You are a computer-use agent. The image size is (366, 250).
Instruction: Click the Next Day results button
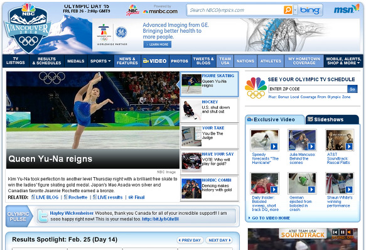[219, 240]
